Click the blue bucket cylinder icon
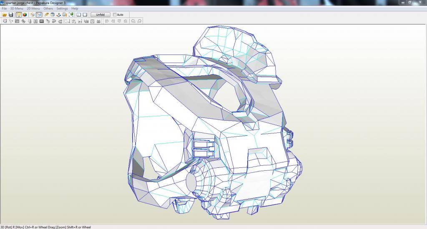The height and width of the screenshot is (229, 427). tap(53, 15)
